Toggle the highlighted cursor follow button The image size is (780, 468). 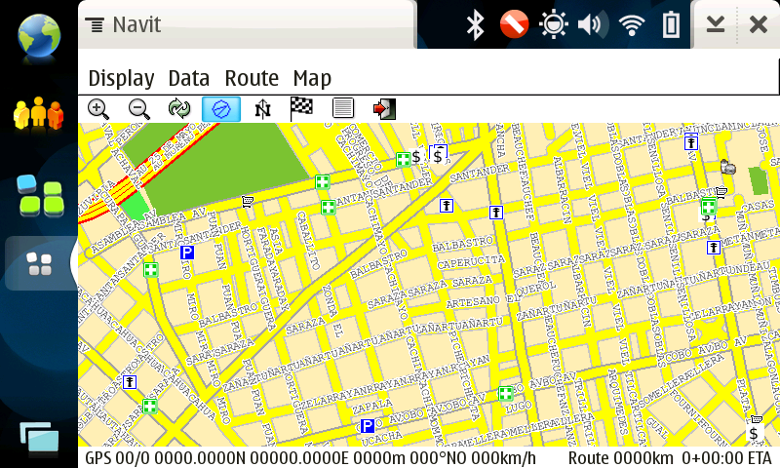coord(221,109)
